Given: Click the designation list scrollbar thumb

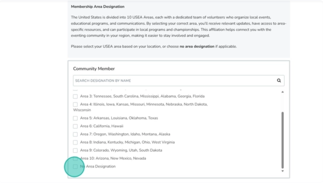Looking at the screenshot, I should coord(282,140).
